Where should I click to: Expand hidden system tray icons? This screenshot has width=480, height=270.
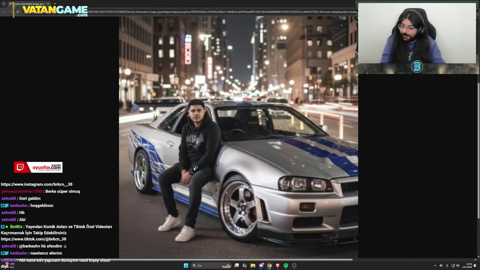click(435, 265)
